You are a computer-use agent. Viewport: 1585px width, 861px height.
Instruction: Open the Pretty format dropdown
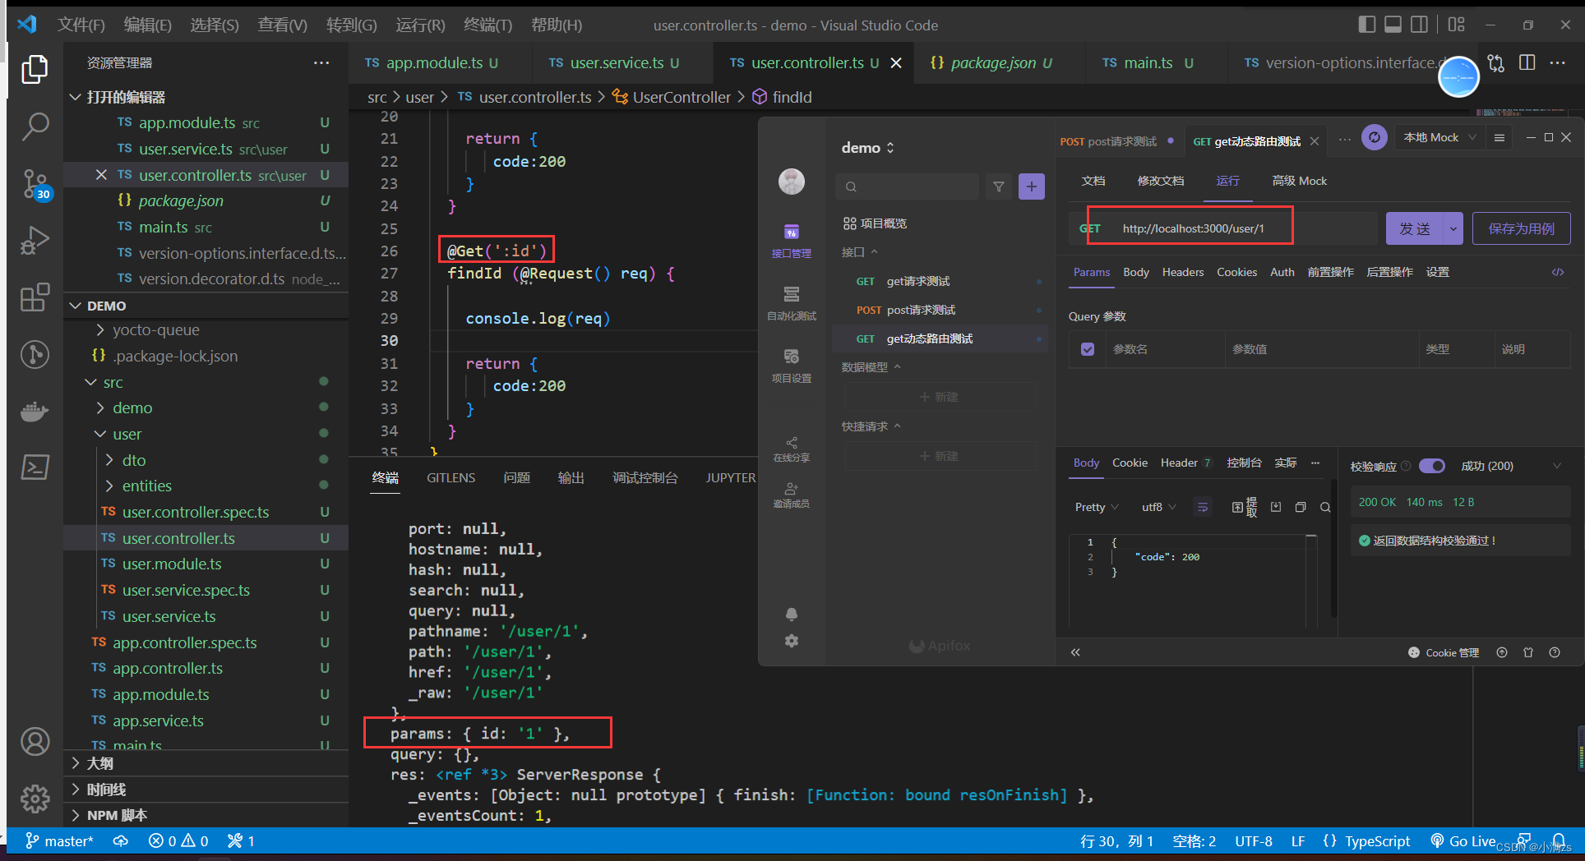pyautogui.click(x=1095, y=507)
